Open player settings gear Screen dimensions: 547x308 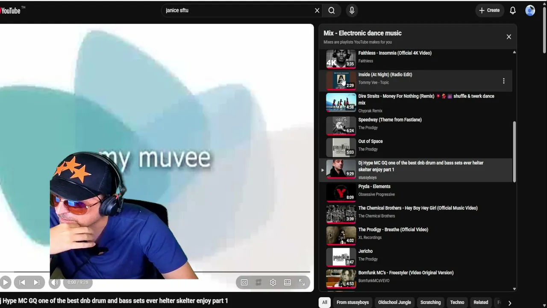tap(273, 282)
